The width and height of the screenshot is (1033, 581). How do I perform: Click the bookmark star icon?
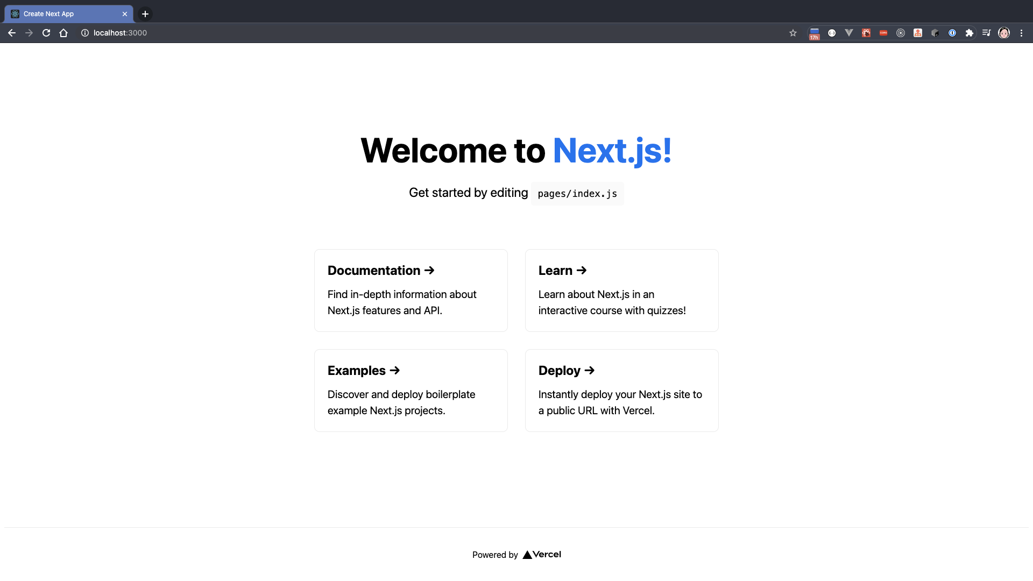793,33
